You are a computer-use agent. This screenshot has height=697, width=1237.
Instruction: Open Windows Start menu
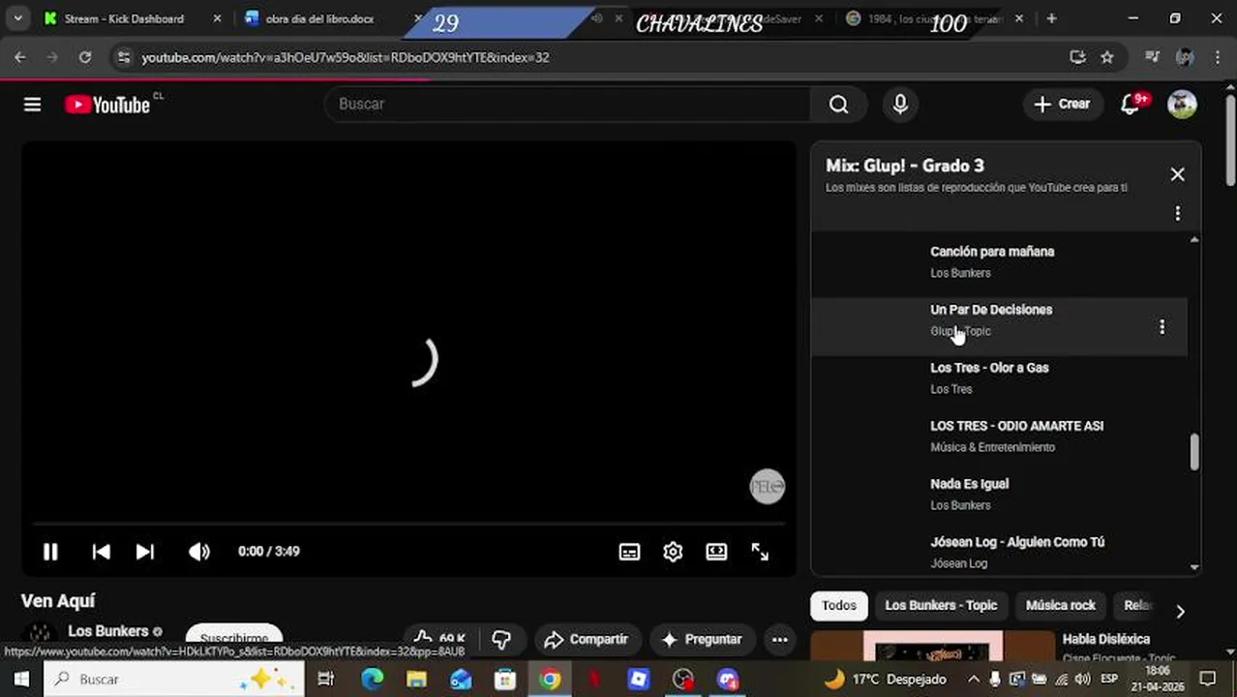pyautogui.click(x=21, y=680)
